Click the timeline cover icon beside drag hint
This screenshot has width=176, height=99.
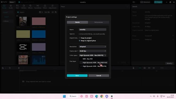23,81
